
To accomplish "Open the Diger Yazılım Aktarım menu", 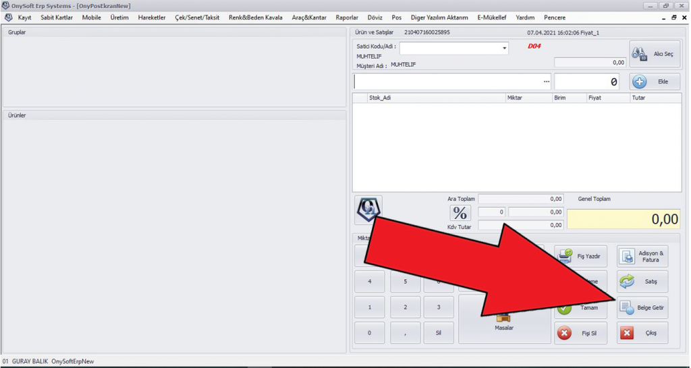I will click(x=439, y=18).
